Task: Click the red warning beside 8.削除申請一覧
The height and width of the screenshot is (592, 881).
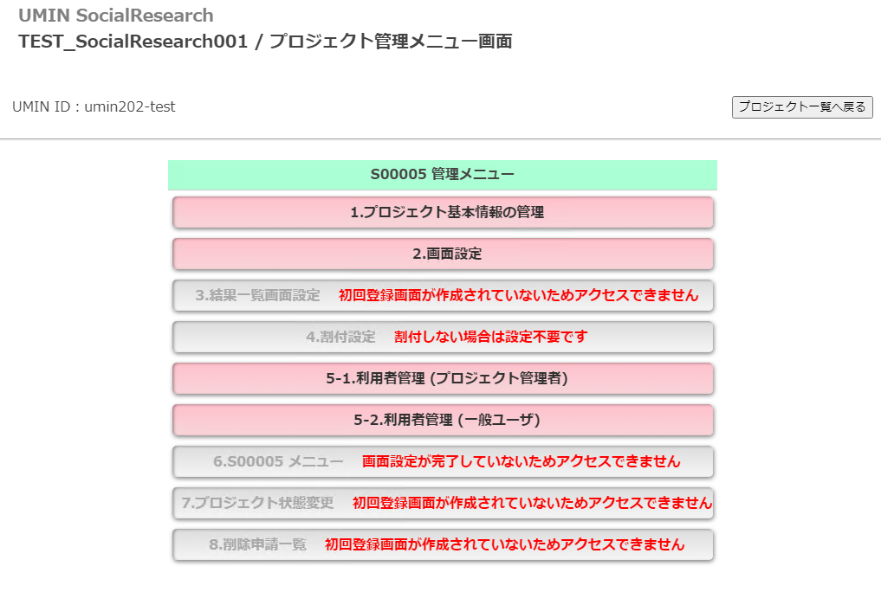Action: (504, 544)
